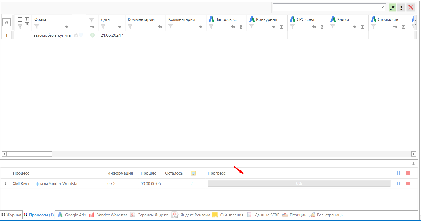Pin the Дата column
The width and height of the screenshot is (421, 221).
click(119, 27)
